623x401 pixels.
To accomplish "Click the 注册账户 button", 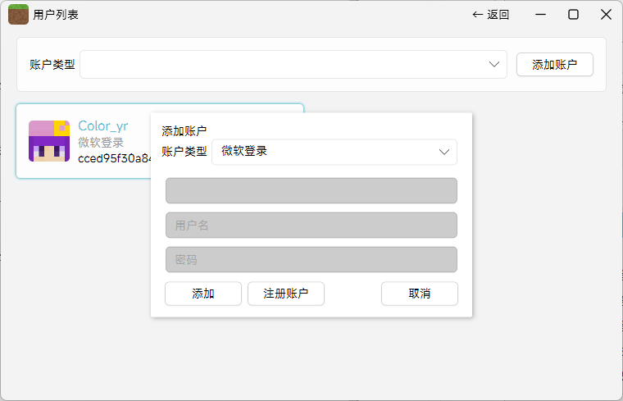I will click(285, 294).
